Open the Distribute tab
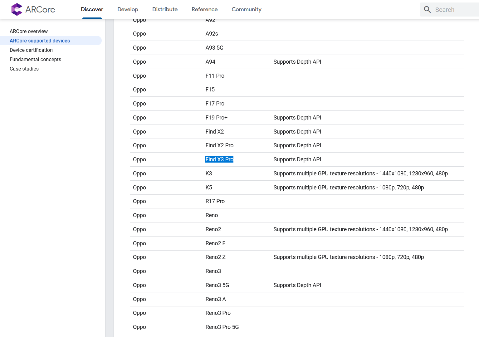 tap(165, 9)
